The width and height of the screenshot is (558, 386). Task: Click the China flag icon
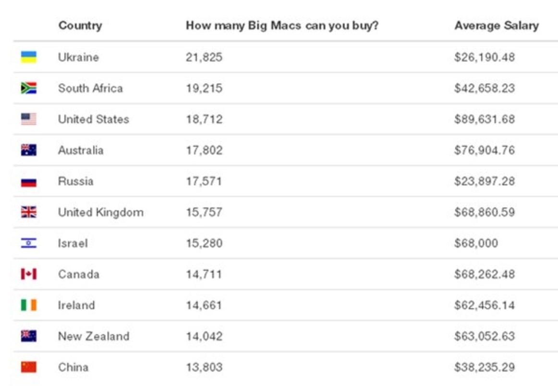coord(28,367)
